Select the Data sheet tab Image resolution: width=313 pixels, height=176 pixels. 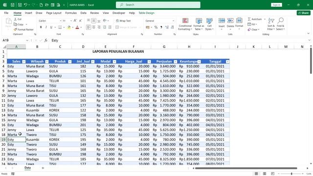(27, 168)
